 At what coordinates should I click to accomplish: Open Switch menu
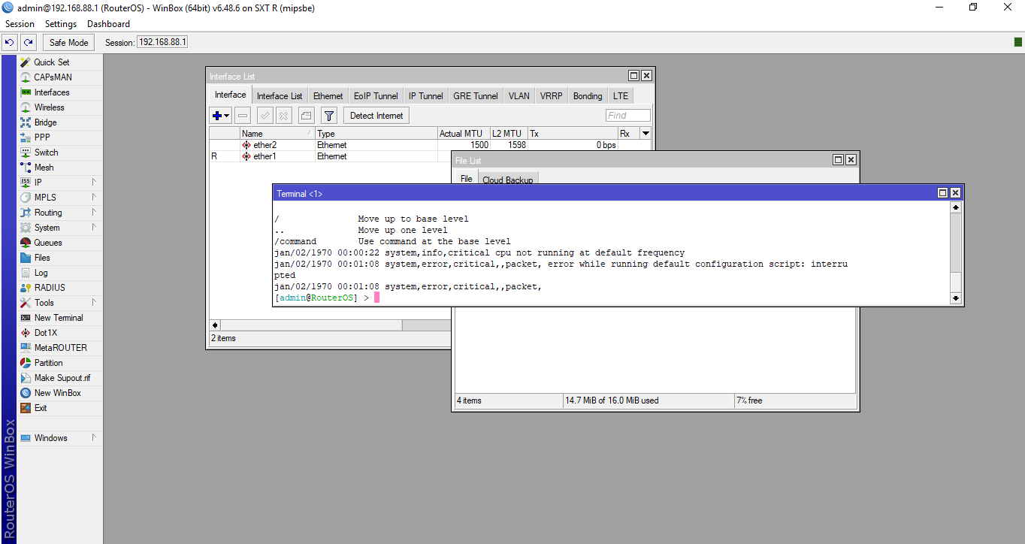tap(46, 153)
